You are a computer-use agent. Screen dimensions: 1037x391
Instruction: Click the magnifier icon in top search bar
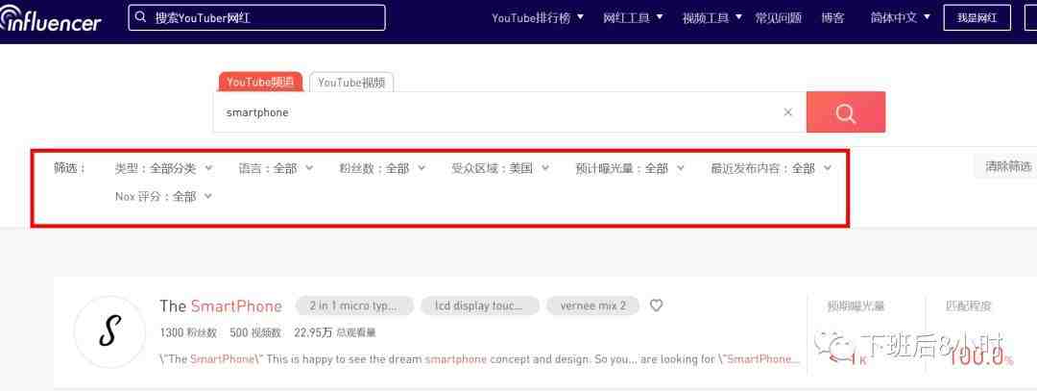[140, 17]
